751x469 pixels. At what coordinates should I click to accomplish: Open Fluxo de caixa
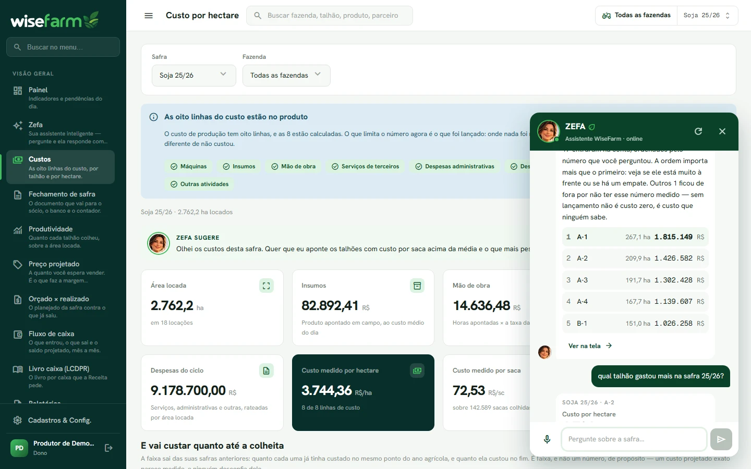tap(60, 342)
